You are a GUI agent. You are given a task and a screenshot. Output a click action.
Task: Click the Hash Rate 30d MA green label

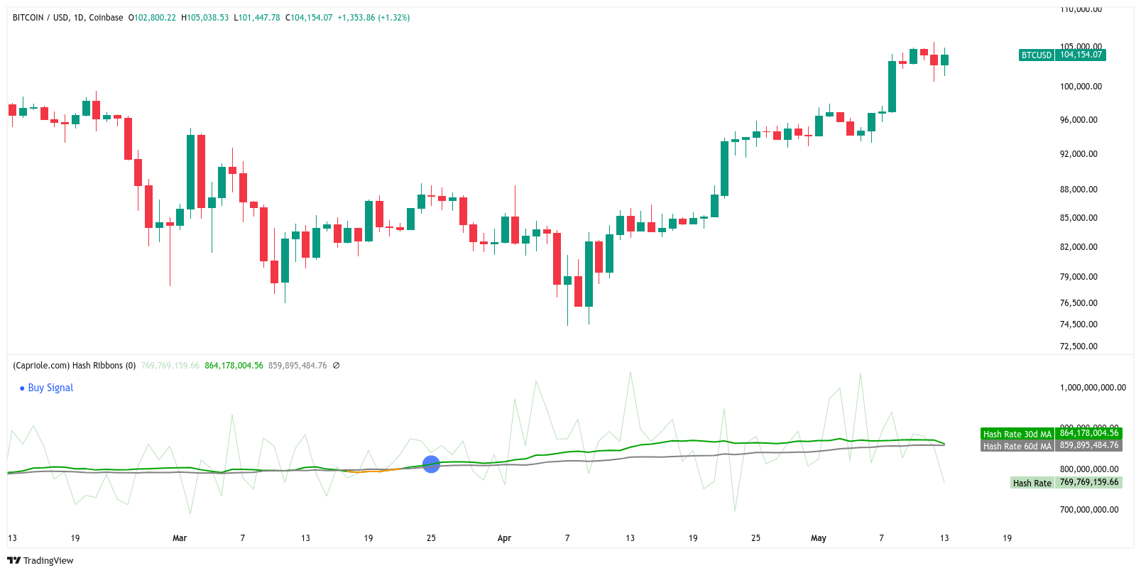pos(1017,434)
